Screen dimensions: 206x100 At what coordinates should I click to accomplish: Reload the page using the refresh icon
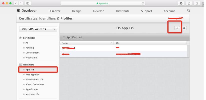(143, 3)
